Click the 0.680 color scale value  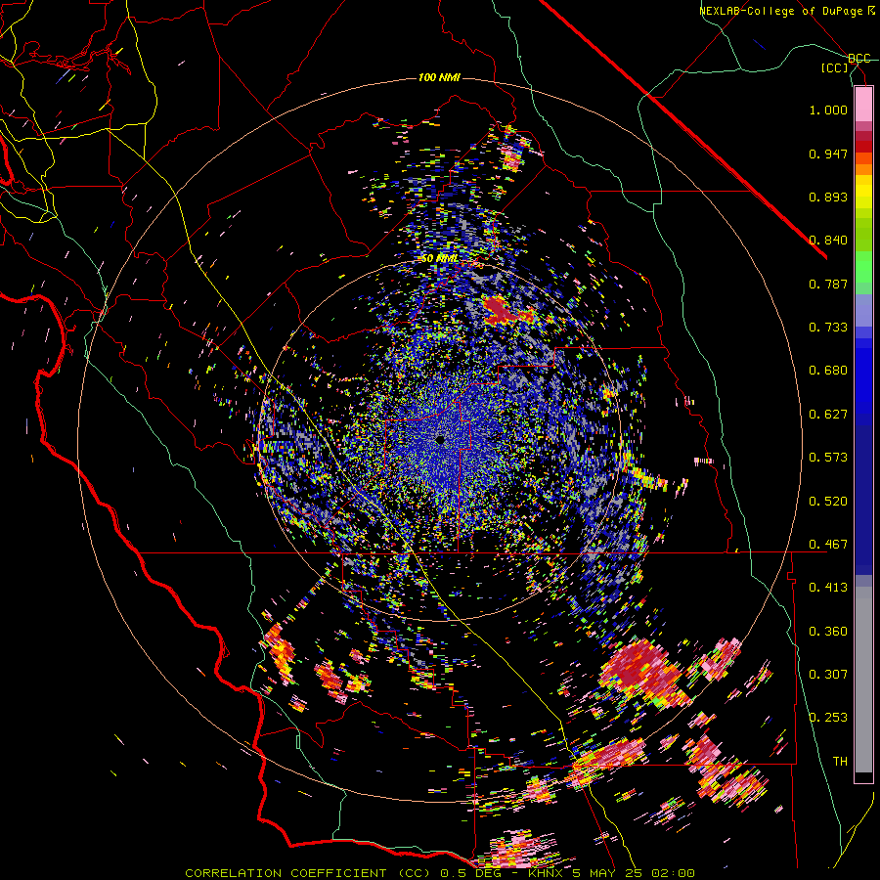pyautogui.click(x=828, y=371)
